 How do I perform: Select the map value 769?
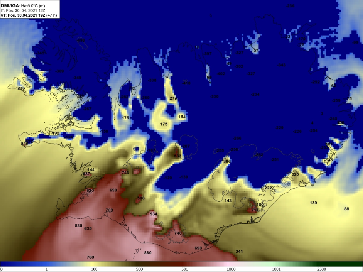[90, 257]
